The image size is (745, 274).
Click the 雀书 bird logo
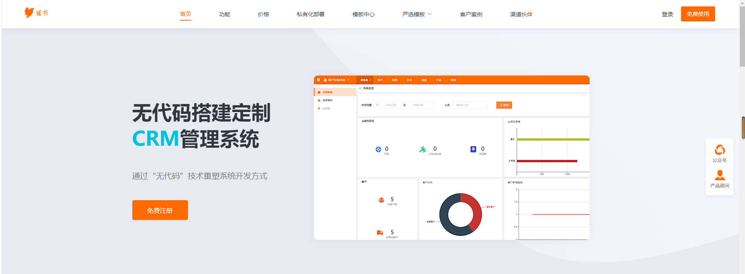coord(36,13)
